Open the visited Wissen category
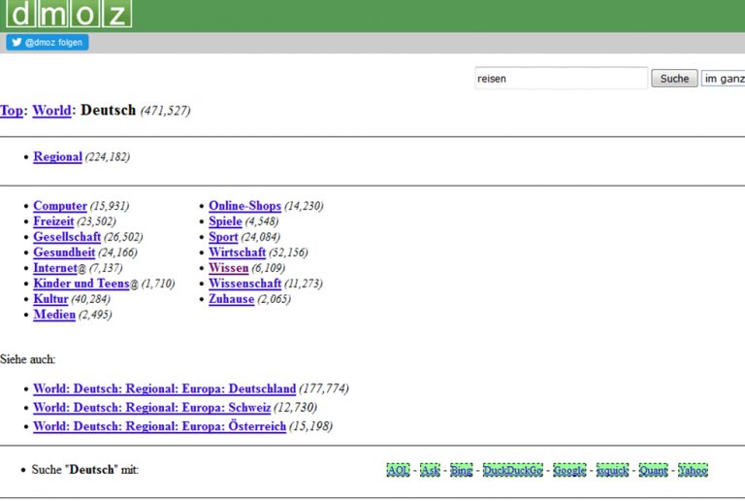 pyautogui.click(x=229, y=268)
